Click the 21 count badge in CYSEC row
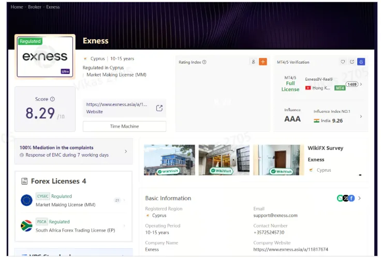 [x=117, y=200]
